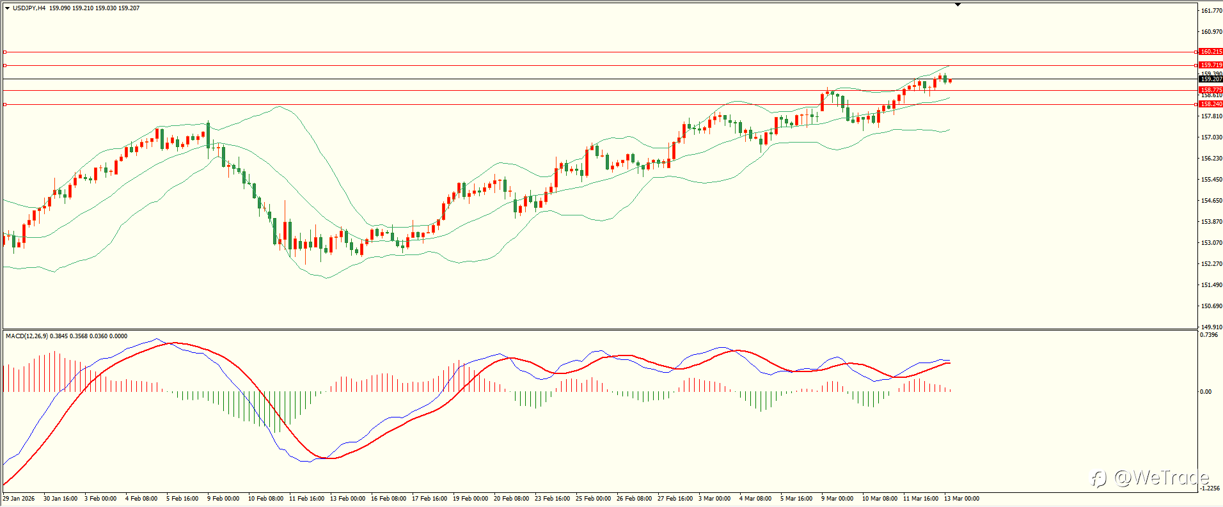Screen dimensions: 1223x507
Task: Click the black 159.207 current price label
Action: tap(1211, 79)
